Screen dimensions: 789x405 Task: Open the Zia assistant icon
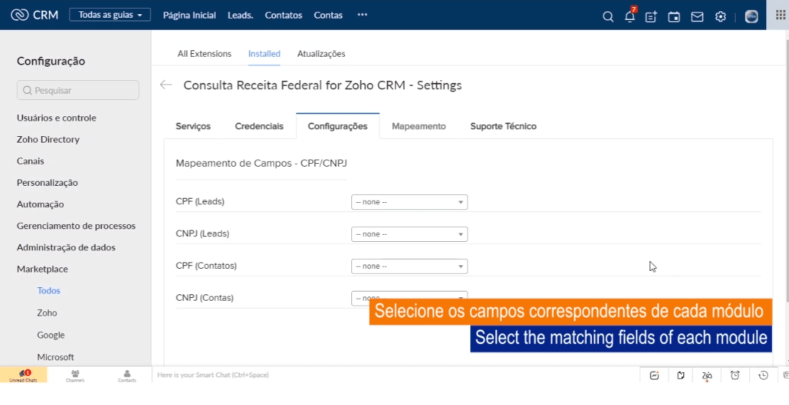[707, 375]
